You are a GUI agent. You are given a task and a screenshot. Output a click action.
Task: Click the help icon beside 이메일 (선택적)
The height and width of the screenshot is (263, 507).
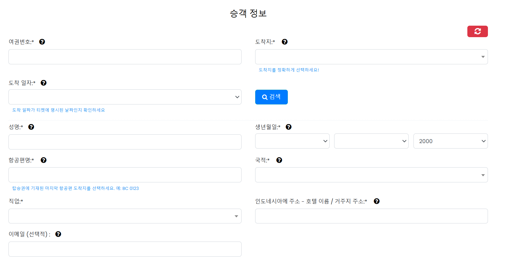[x=58, y=234]
